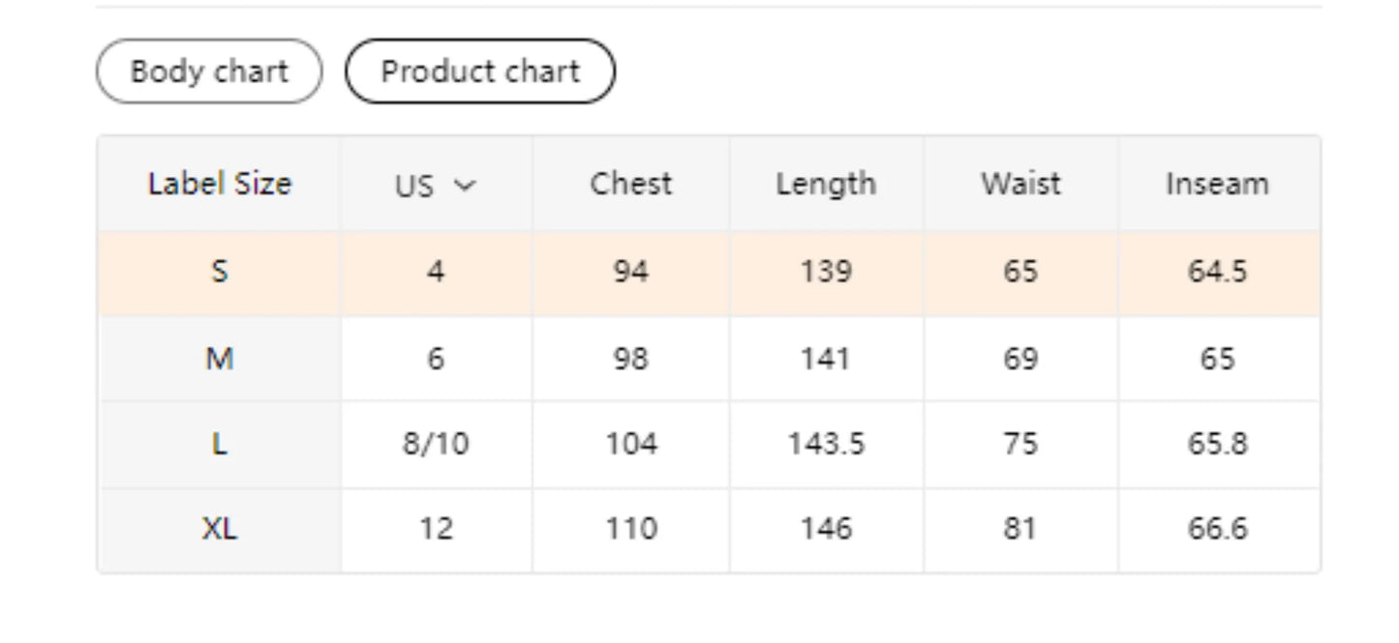Select the M size row label
Screen dimensions: 1399x643
220,360
